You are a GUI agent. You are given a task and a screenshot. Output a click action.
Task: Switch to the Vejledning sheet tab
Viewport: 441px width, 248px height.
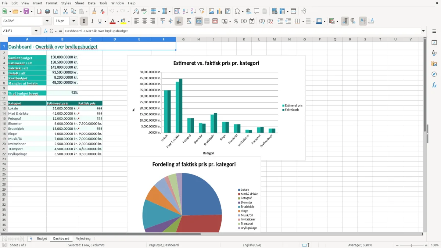pyautogui.click(x=83, y=239)
